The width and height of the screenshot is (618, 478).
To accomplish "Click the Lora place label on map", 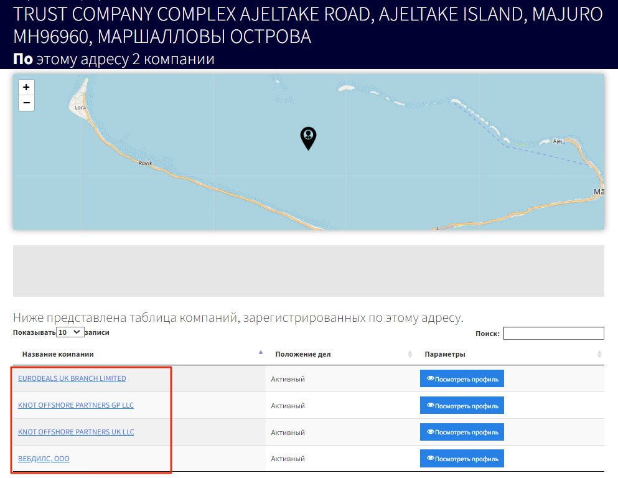I will [x=80, y=108].
